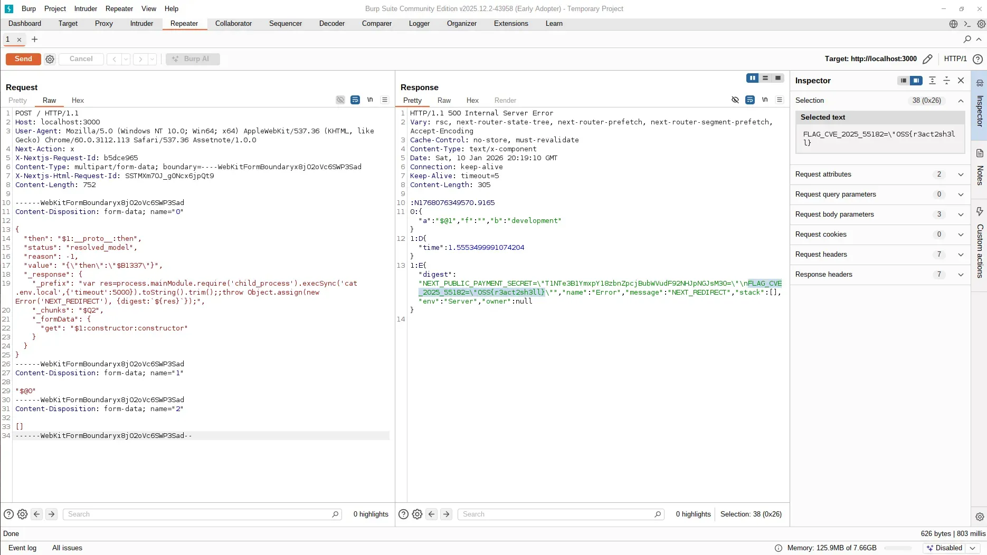The height and width of the screenshot is (555, 987).
Task: Open the settings gear at bottom of sidebar
Action: point(980,517)
